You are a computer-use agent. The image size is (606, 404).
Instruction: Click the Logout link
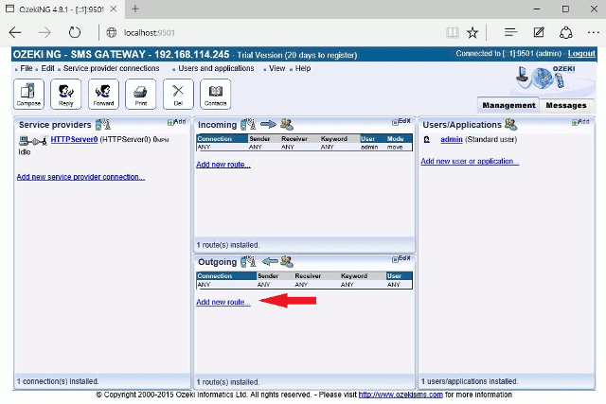coord(581,54)
